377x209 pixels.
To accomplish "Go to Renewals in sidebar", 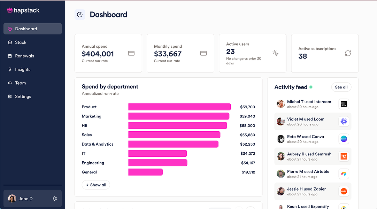I will [24, 56].
